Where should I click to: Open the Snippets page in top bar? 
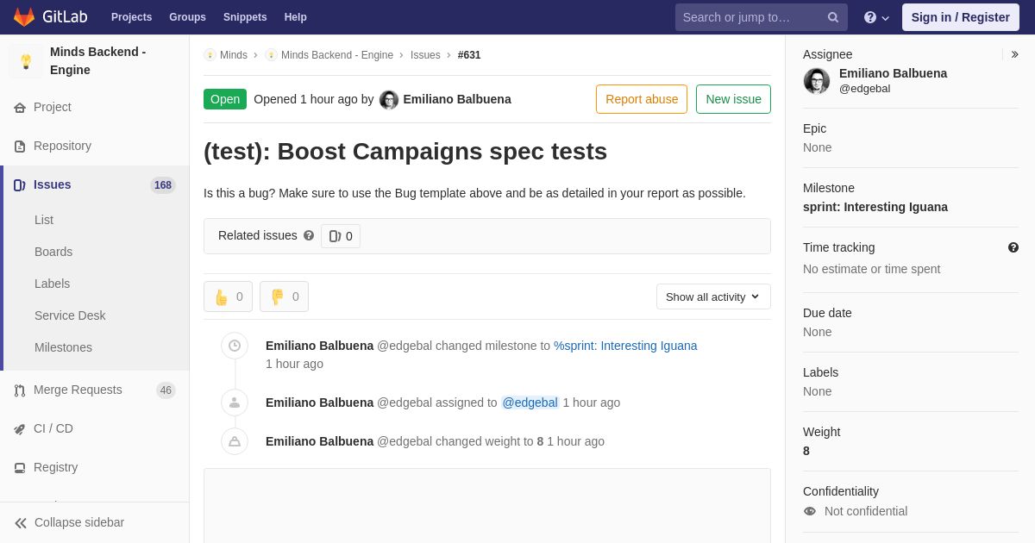click(x=245, y=17)
